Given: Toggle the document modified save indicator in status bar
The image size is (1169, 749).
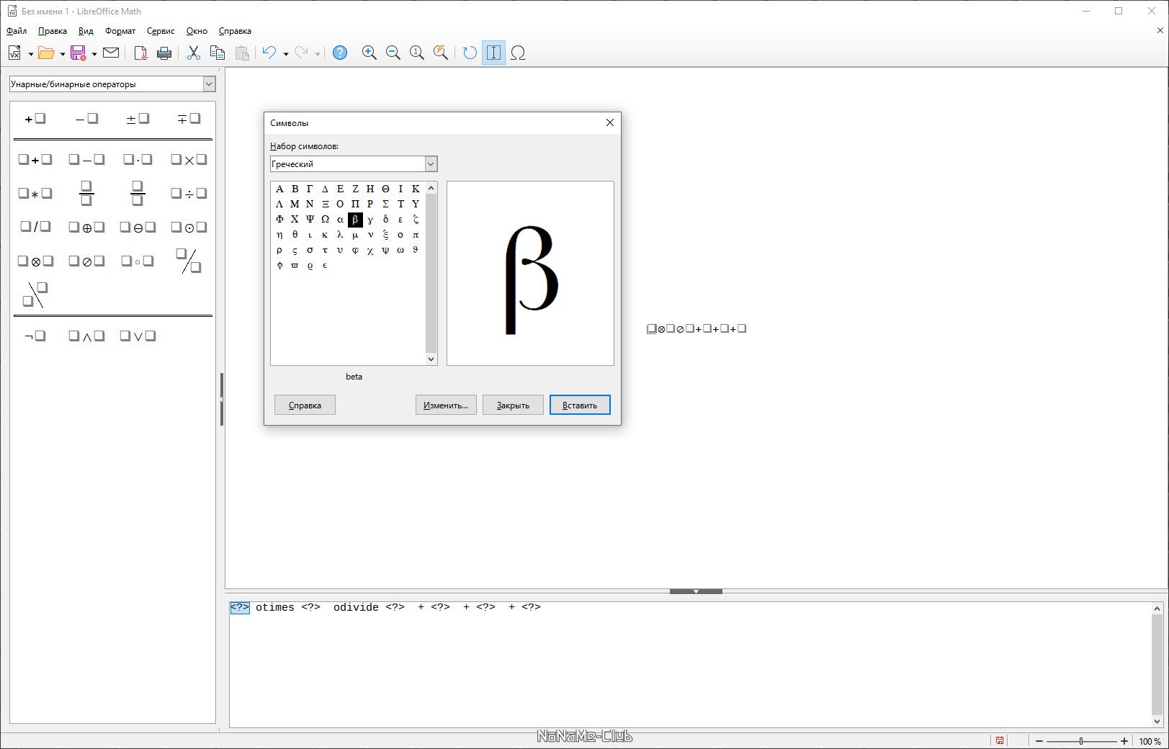Looking at the screenshot, I should (1000, 740).
